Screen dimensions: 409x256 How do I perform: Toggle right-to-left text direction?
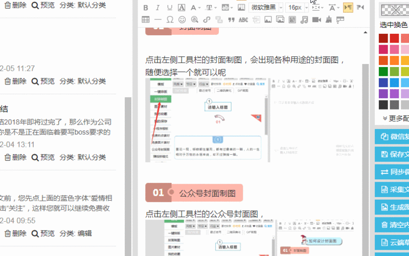pyautogui.click(x=360, y=8)
